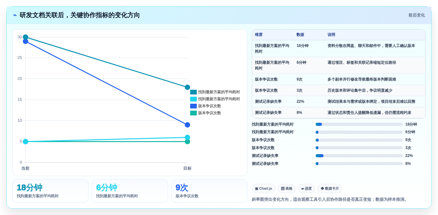Image resolution: width=438 pixels, height=215 pixels.
Task: Click the header trend icon beside the title
Action: pos(15,15)
